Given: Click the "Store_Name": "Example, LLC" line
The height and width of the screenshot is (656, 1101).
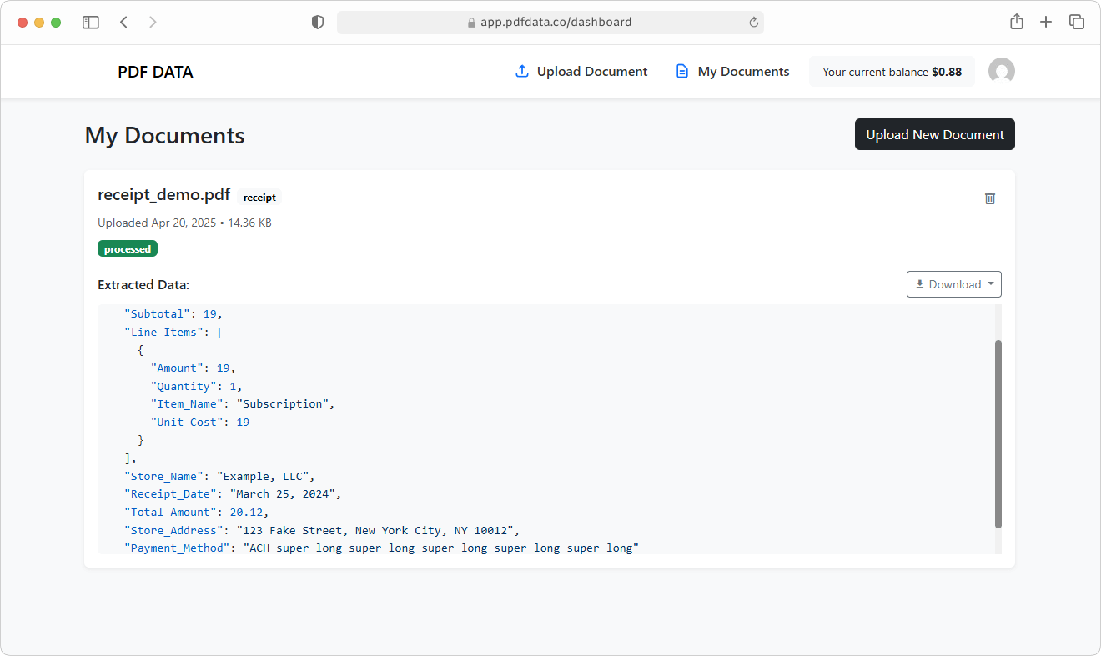Looking at the screenshot, I should tap(219, 476).
